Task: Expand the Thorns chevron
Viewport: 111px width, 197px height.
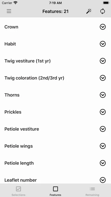Action: point(103,95)
